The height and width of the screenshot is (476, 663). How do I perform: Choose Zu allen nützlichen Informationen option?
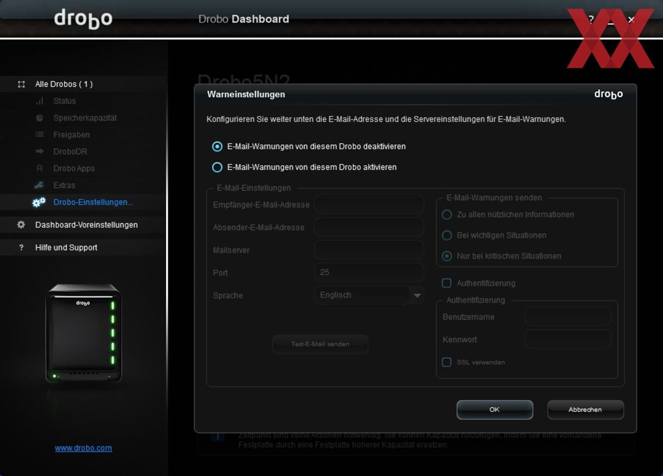pos(447,214)
